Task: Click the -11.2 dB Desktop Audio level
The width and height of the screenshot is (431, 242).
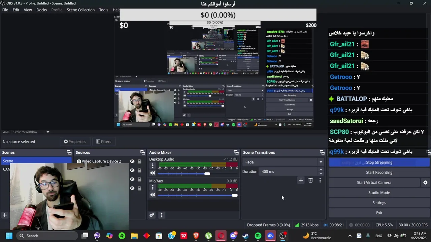Action: click(x=230, y=159)
